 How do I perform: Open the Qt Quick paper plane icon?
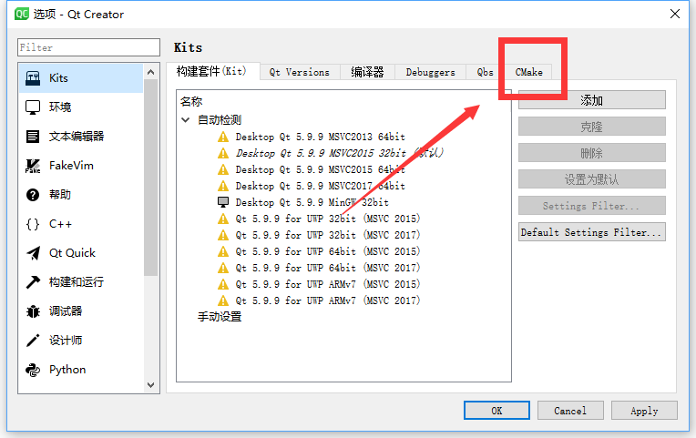[33, 253]
